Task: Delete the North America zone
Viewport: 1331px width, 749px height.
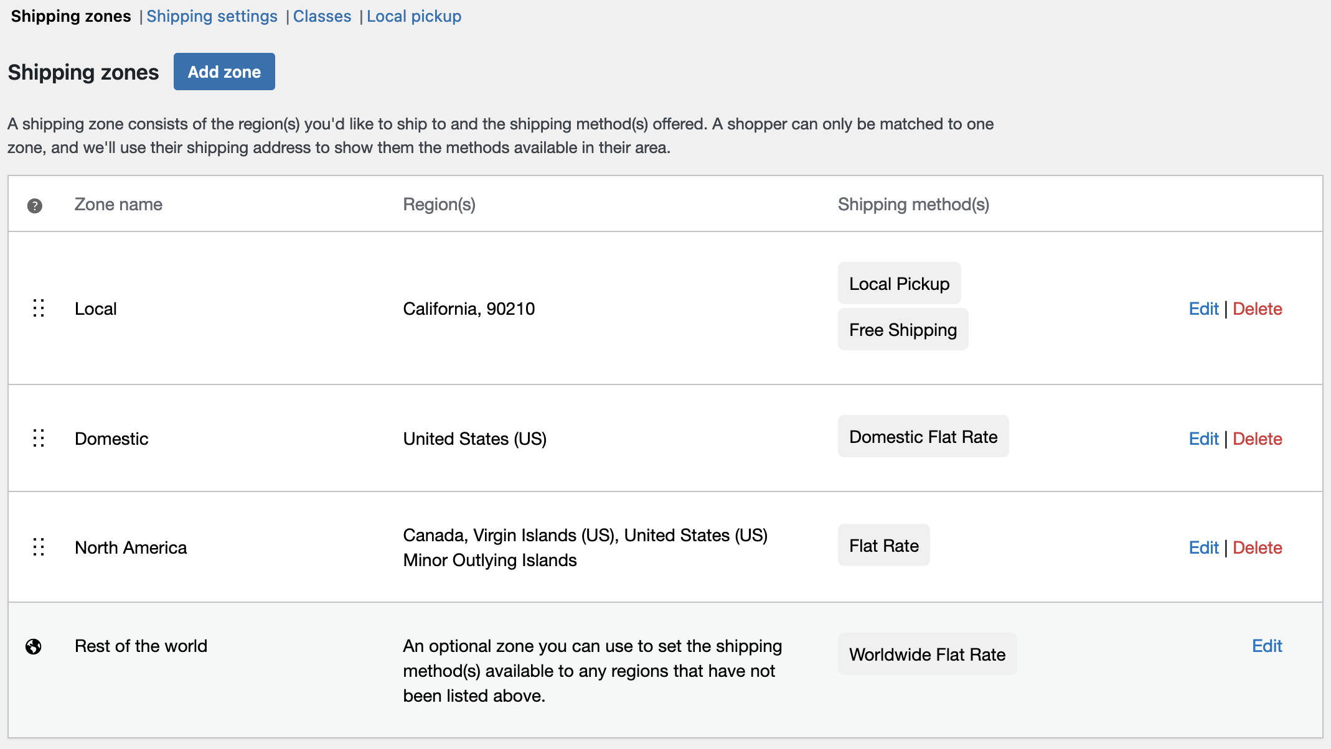Action: point(1257,547)
